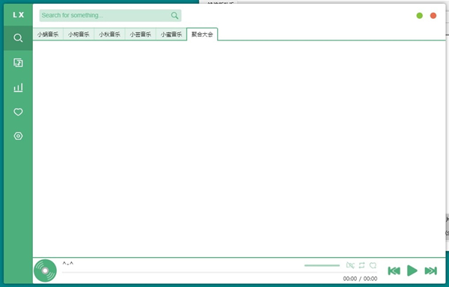Toggle the loop playback mode icon
The height and width of the screenshot is (287, 449).
click(361, 265)
